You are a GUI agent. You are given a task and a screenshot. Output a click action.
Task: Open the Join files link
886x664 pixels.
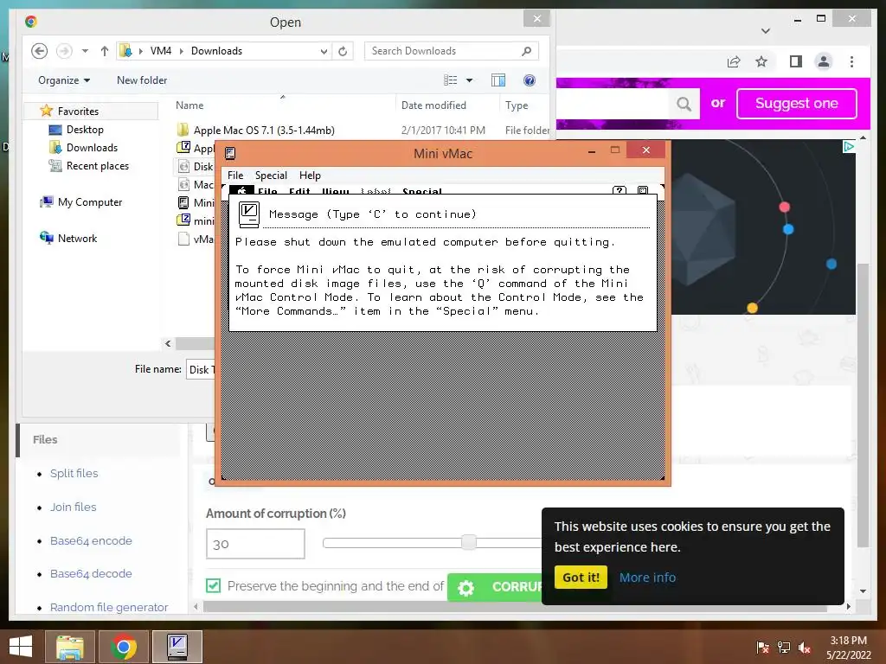[73, 507]
